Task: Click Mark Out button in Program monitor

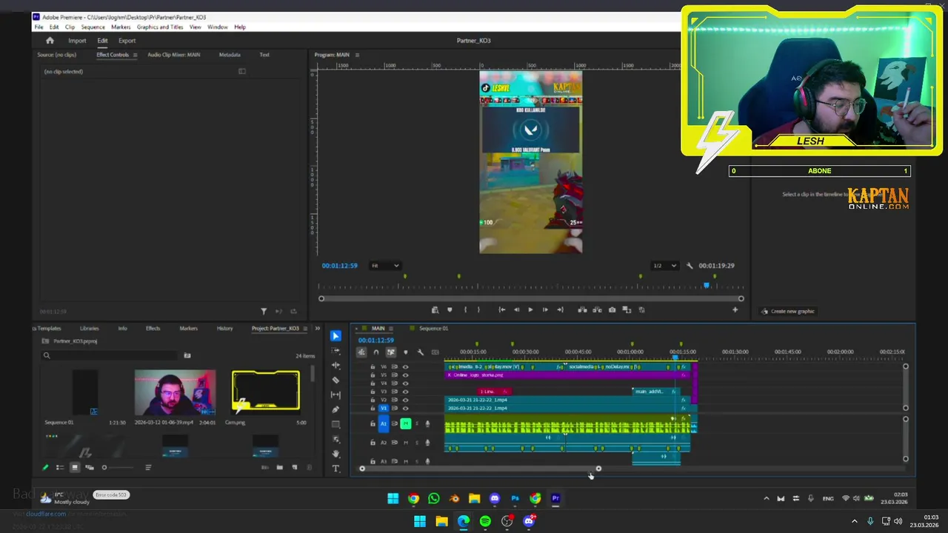Action: [478, 310]
